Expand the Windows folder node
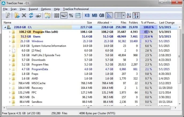This screenshot has width=184, height=117. point(10,41)
